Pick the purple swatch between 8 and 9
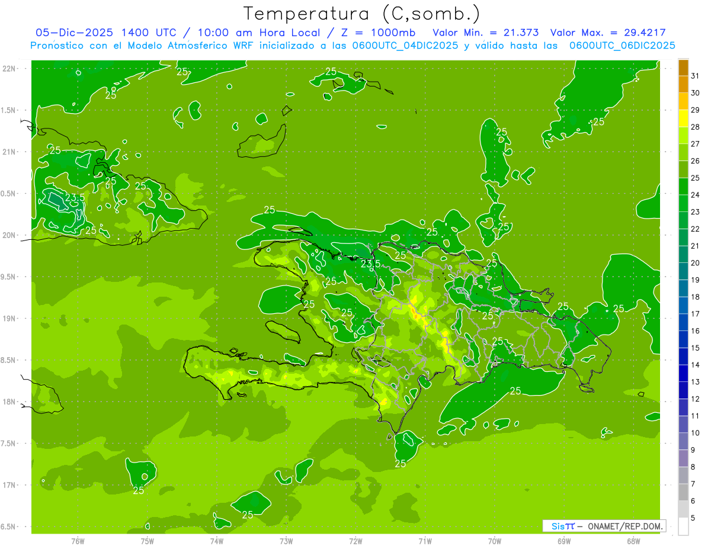Screen dimensions: 711x549 click(x=683, y=458)
